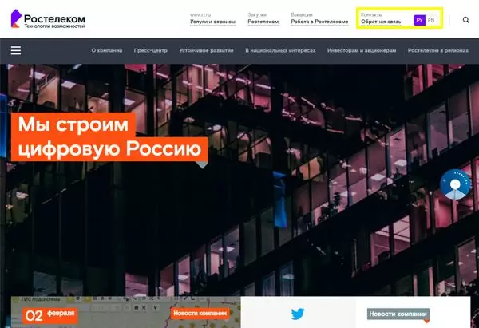Image resolution: width=479 pixels, height=328 pixels.
Task: Open the О компании menu
Action: 107,50
